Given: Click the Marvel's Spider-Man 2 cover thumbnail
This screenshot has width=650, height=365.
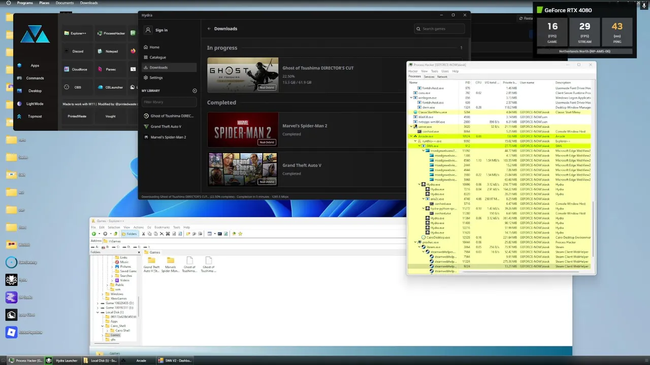Looking at the screenshot, I should tap(243, 129).
